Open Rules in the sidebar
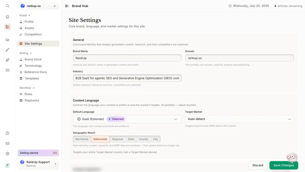This screenshot has height=172, width=305. pos(38,94)
